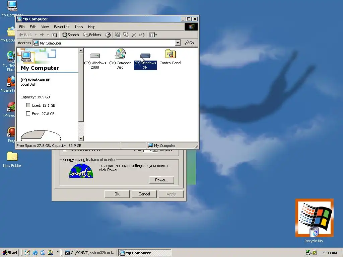Image resolution: width=343 pixels, height=257 pixels.
Task: Open the Edit menu
Action: click(33, 27)
